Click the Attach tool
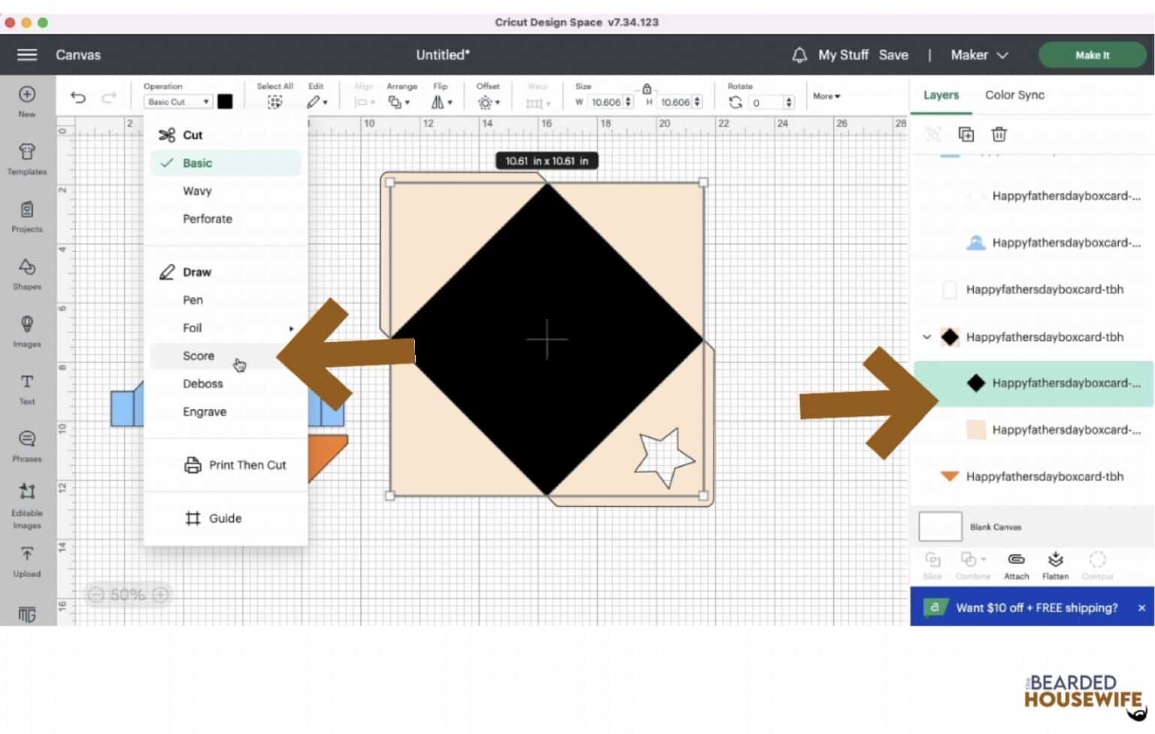1155x734 pixels. (x=1016, y=565)
